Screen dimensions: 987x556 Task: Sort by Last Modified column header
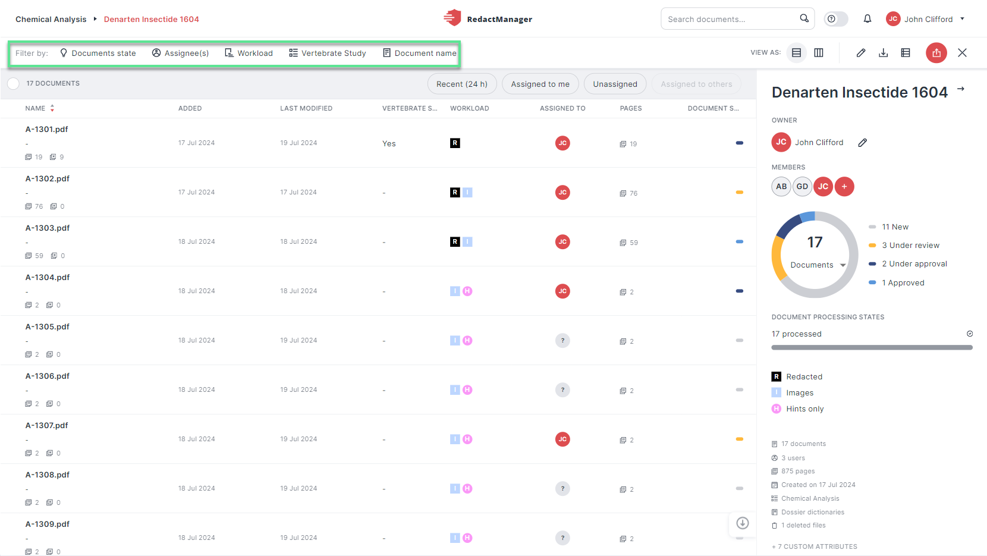306,108
